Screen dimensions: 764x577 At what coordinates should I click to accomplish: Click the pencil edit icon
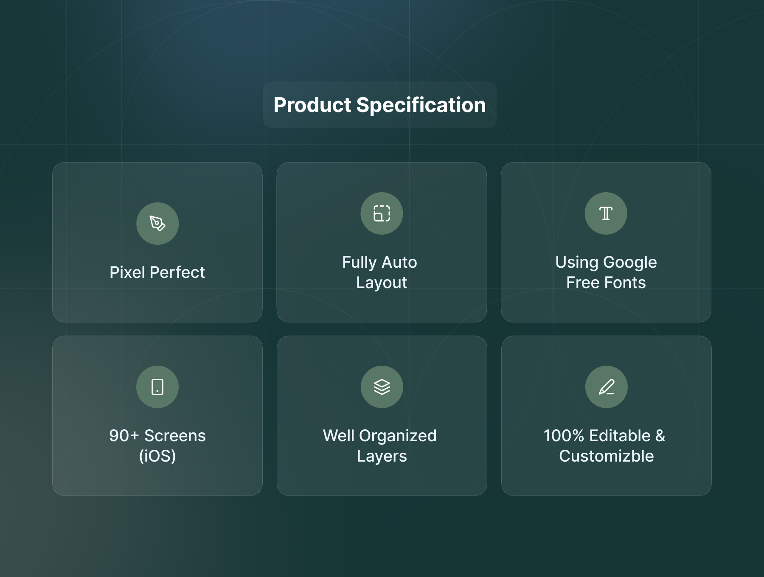606,387
